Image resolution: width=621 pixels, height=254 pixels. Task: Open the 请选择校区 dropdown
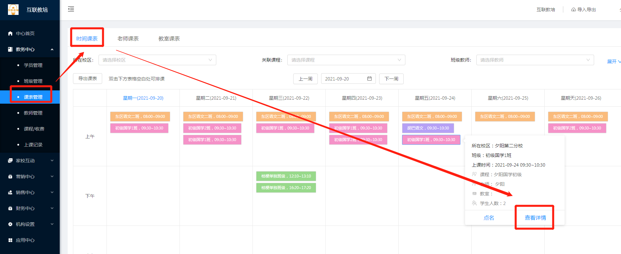(157, 60)
